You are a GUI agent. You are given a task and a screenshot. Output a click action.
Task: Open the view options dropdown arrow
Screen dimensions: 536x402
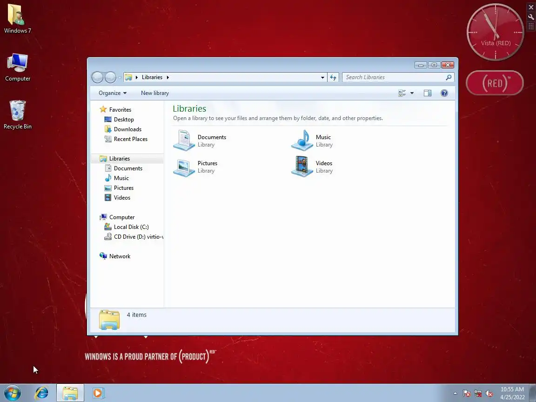point(412,93)
